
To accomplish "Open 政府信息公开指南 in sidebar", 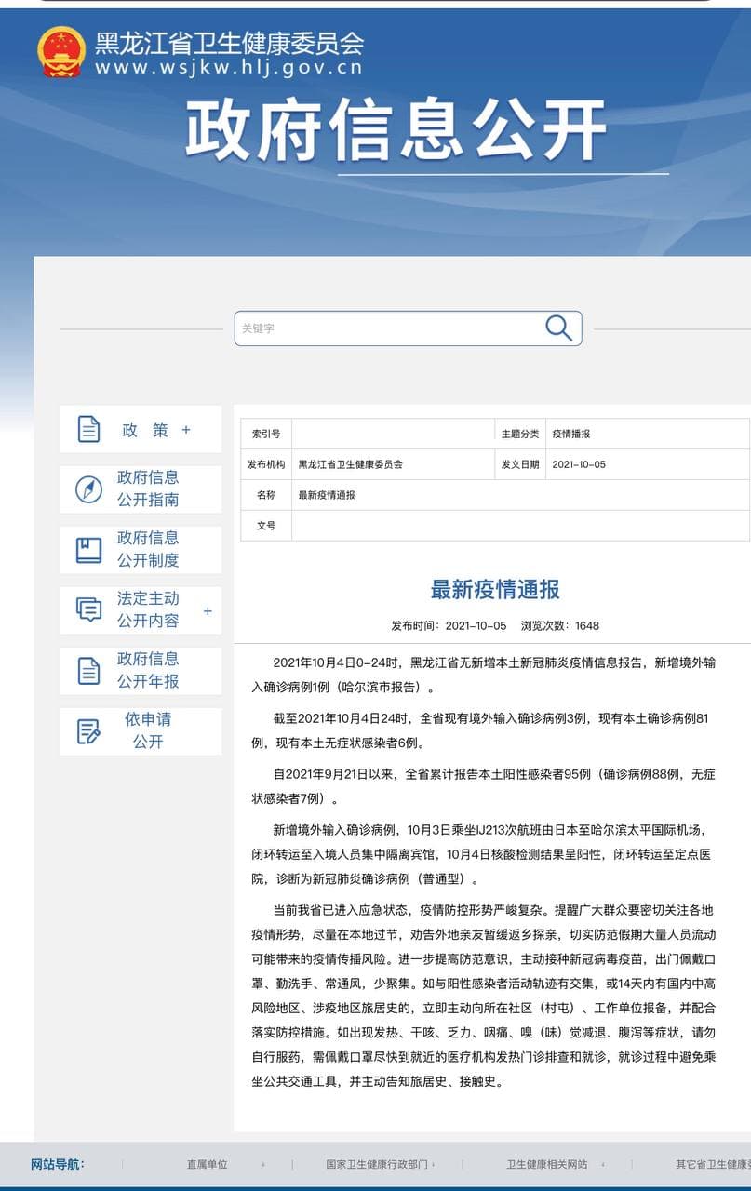I will tap(141, 489).
